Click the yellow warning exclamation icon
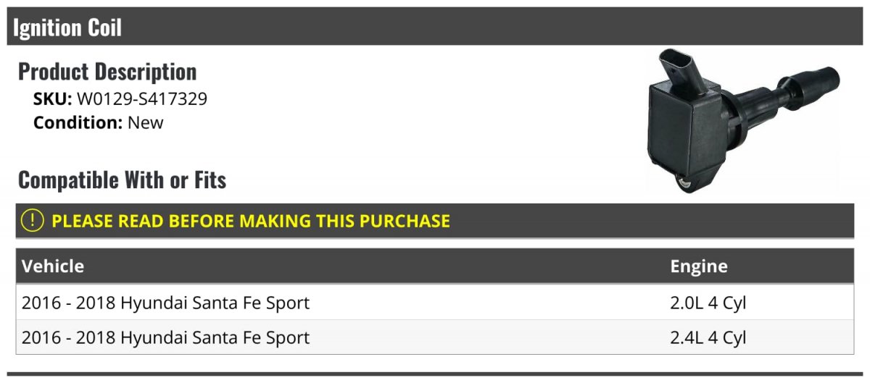The image size is (870, 383). coord(33,221)
